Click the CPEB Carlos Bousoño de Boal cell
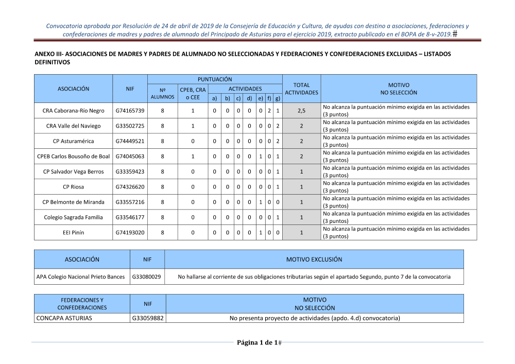The image size is (515, 364). (74, 157)
